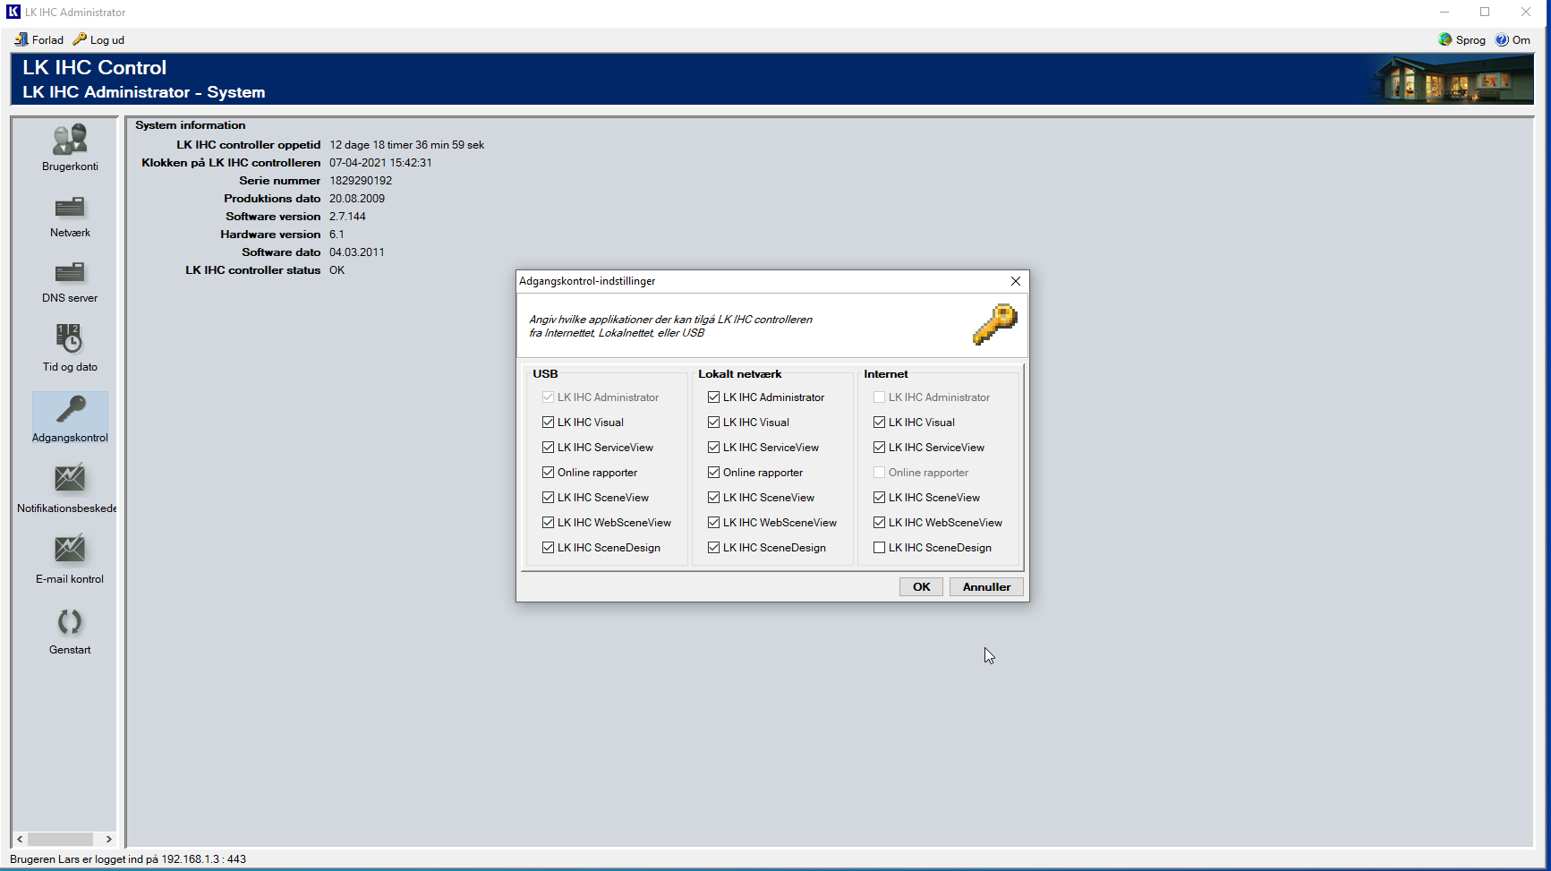Screen dimensions: 1551x871
Task: Click the Forlad exit toolbar item
Action: tap(39, 40)
